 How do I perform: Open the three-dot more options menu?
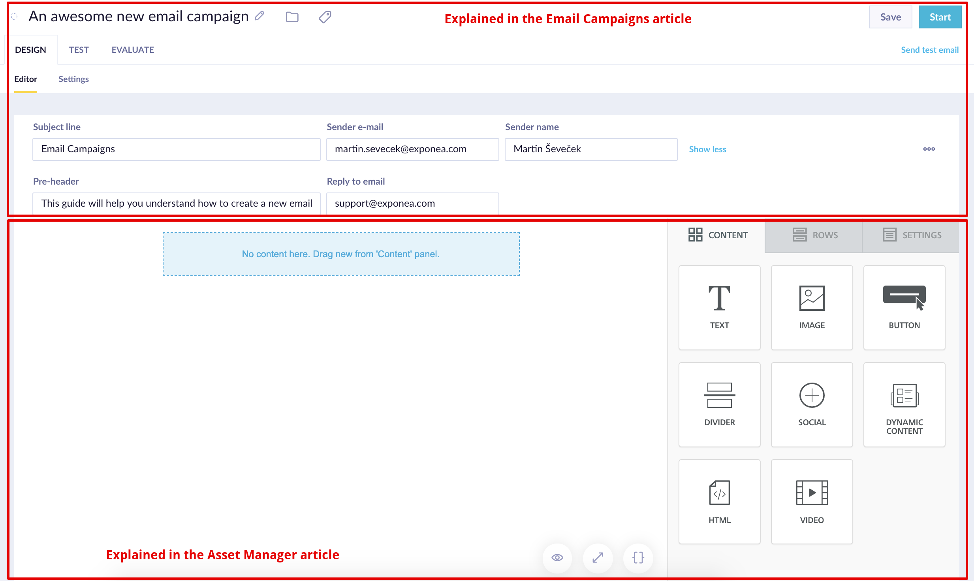[929, 149]
